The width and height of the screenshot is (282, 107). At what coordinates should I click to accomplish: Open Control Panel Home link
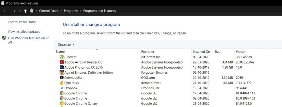tap(22, 22)
